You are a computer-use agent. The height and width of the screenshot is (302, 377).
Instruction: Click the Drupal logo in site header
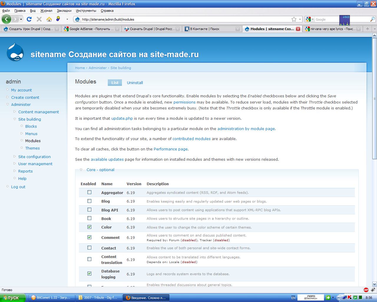[x=15, y=52]
